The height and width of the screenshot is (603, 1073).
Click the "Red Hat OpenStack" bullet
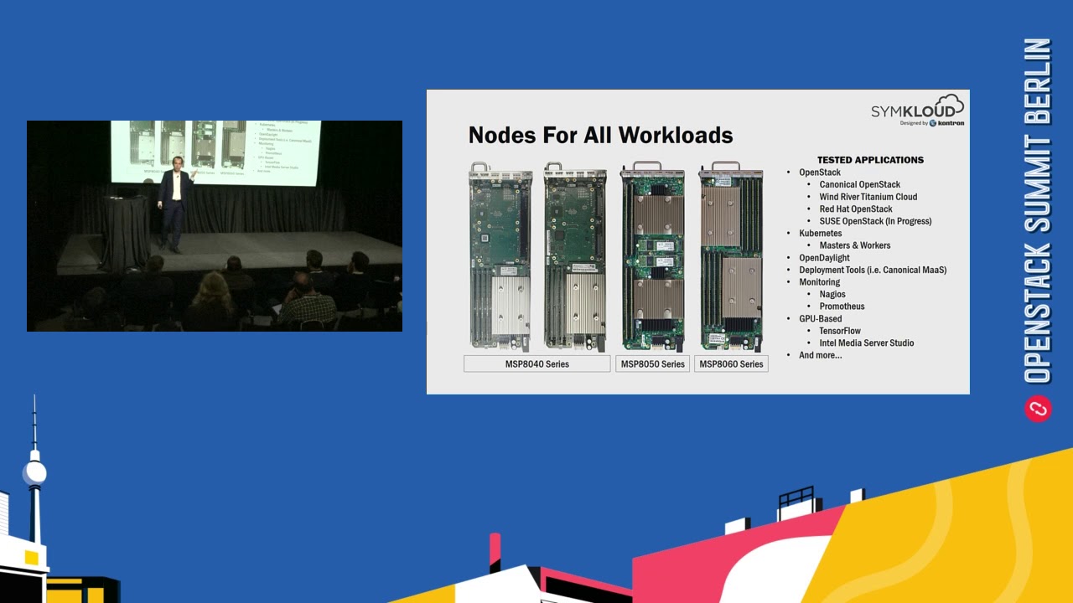(x=856, y=209)
